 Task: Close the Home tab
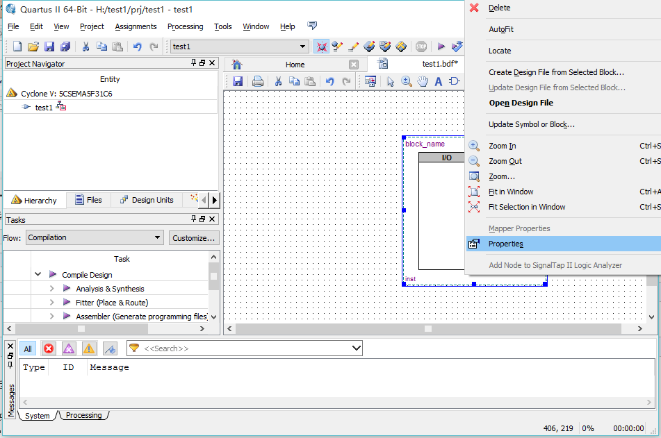click(354, 65)
